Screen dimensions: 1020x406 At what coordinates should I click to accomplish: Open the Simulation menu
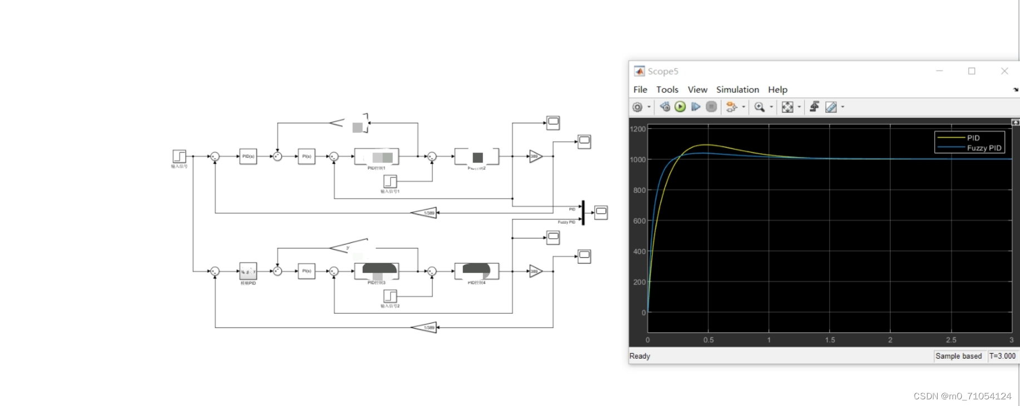click(737, 90)
